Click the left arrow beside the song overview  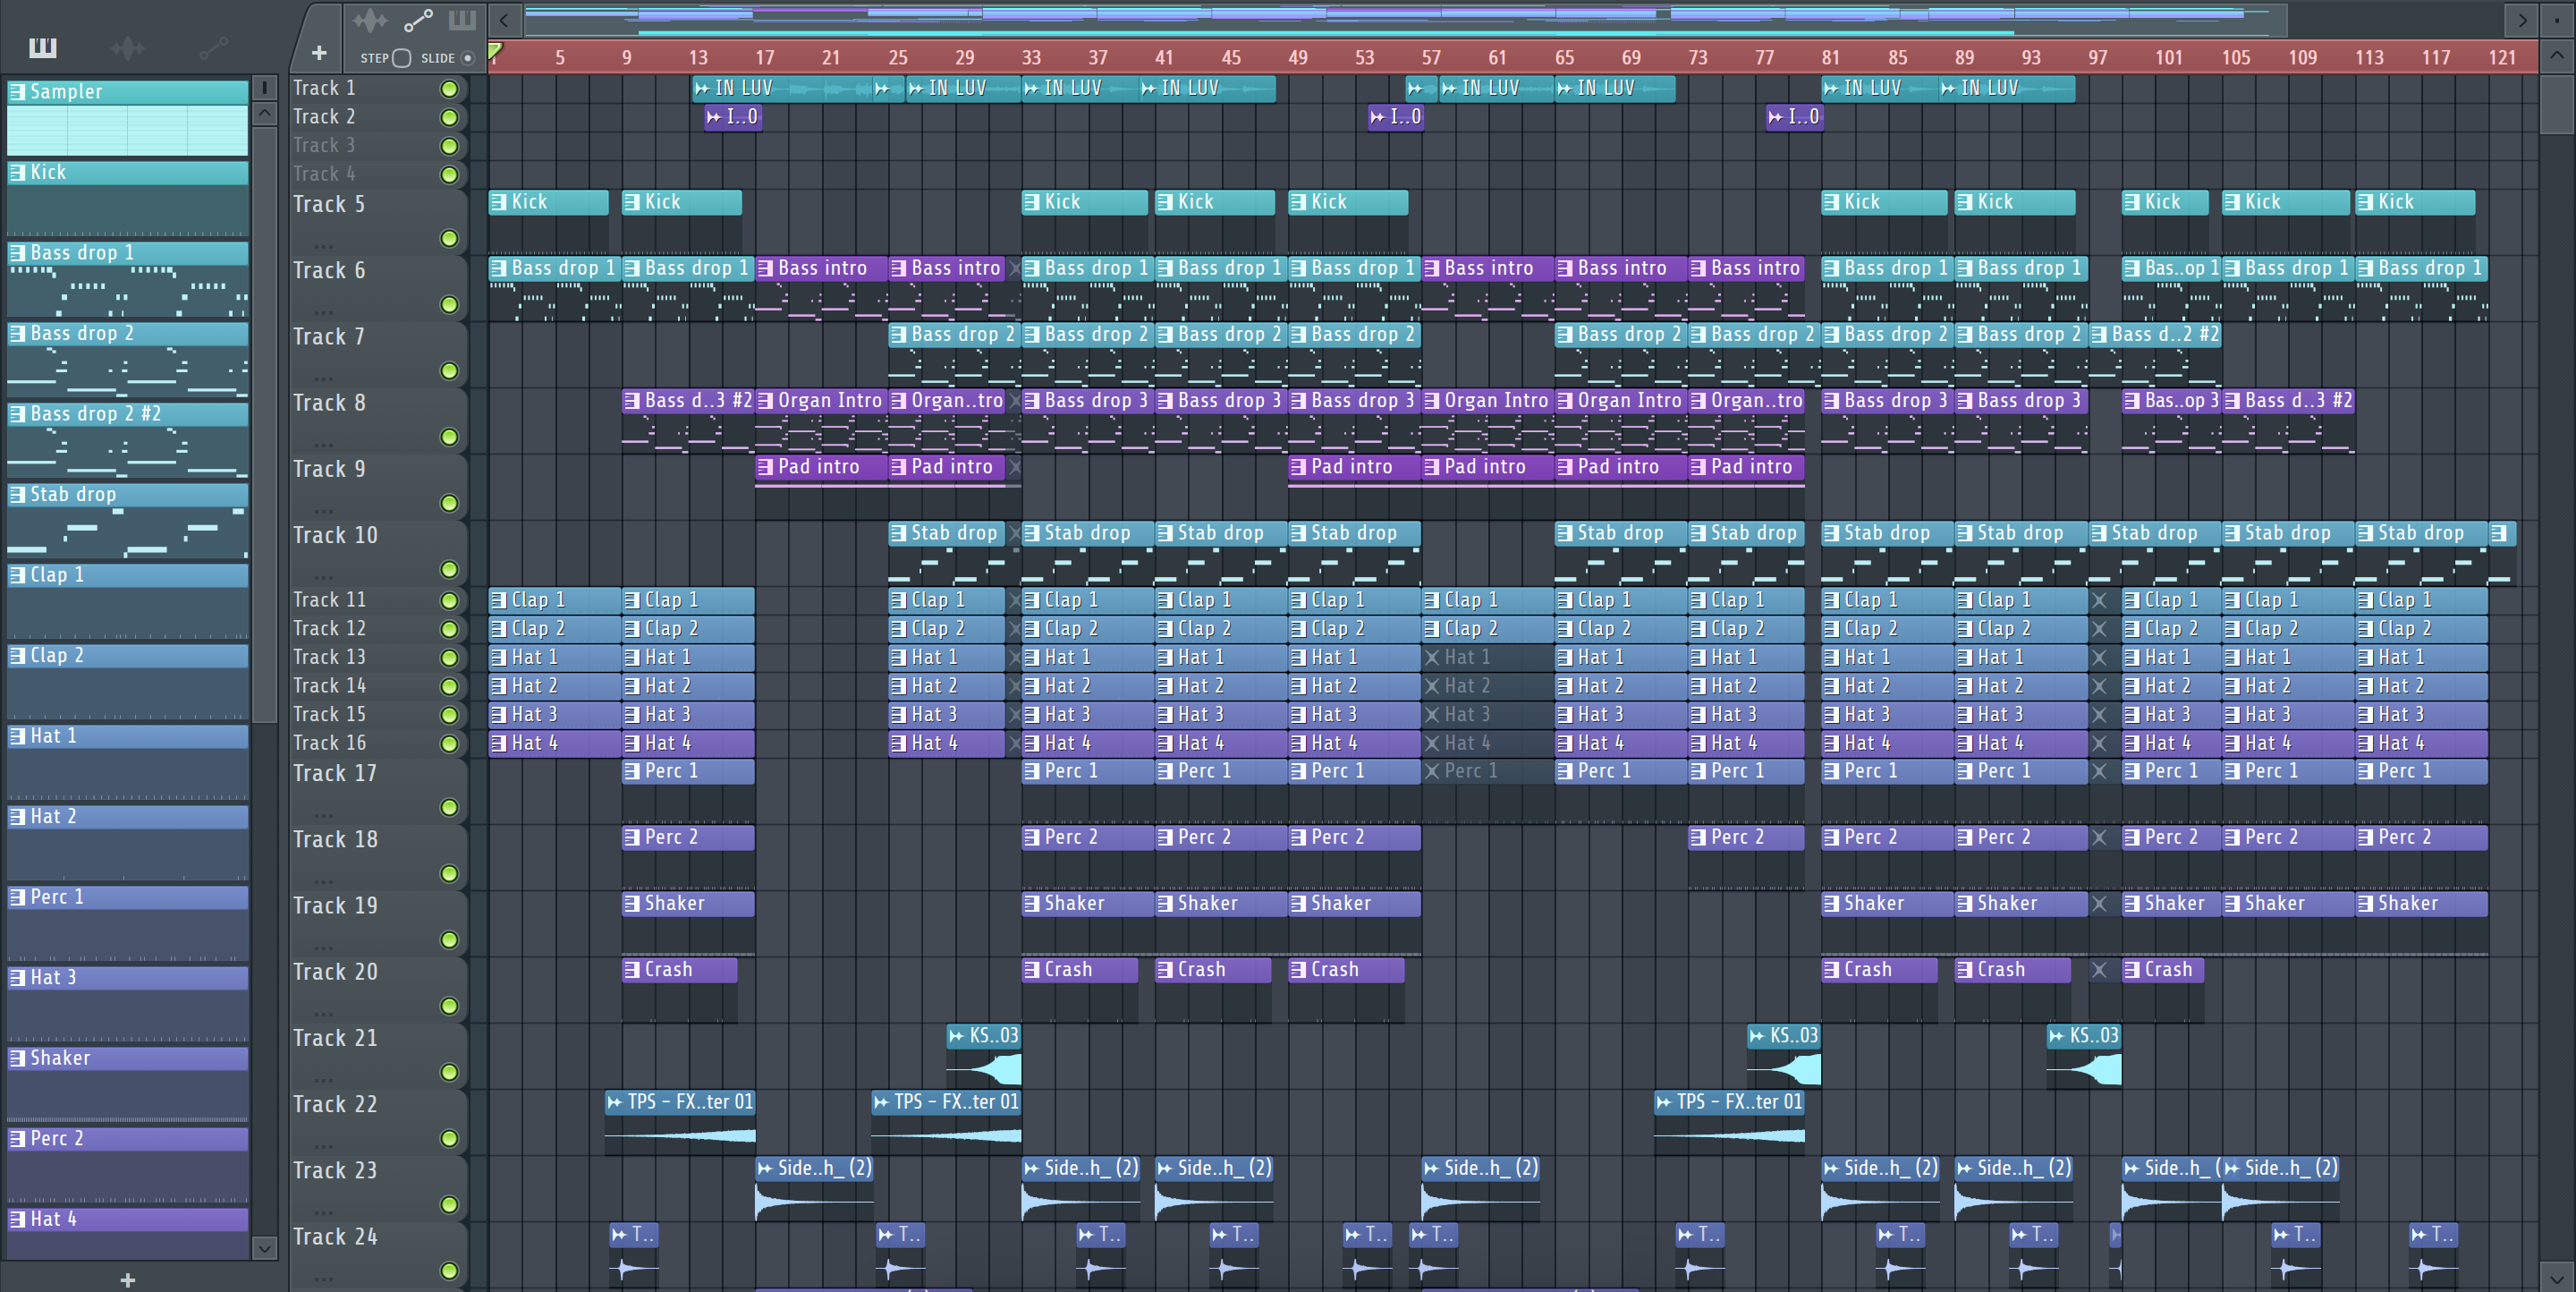(504, 20)
